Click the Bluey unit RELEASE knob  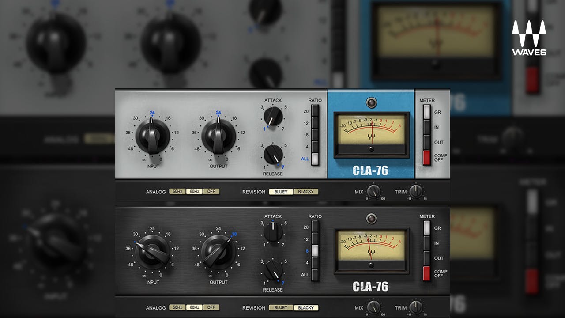[x=273, y=155]
